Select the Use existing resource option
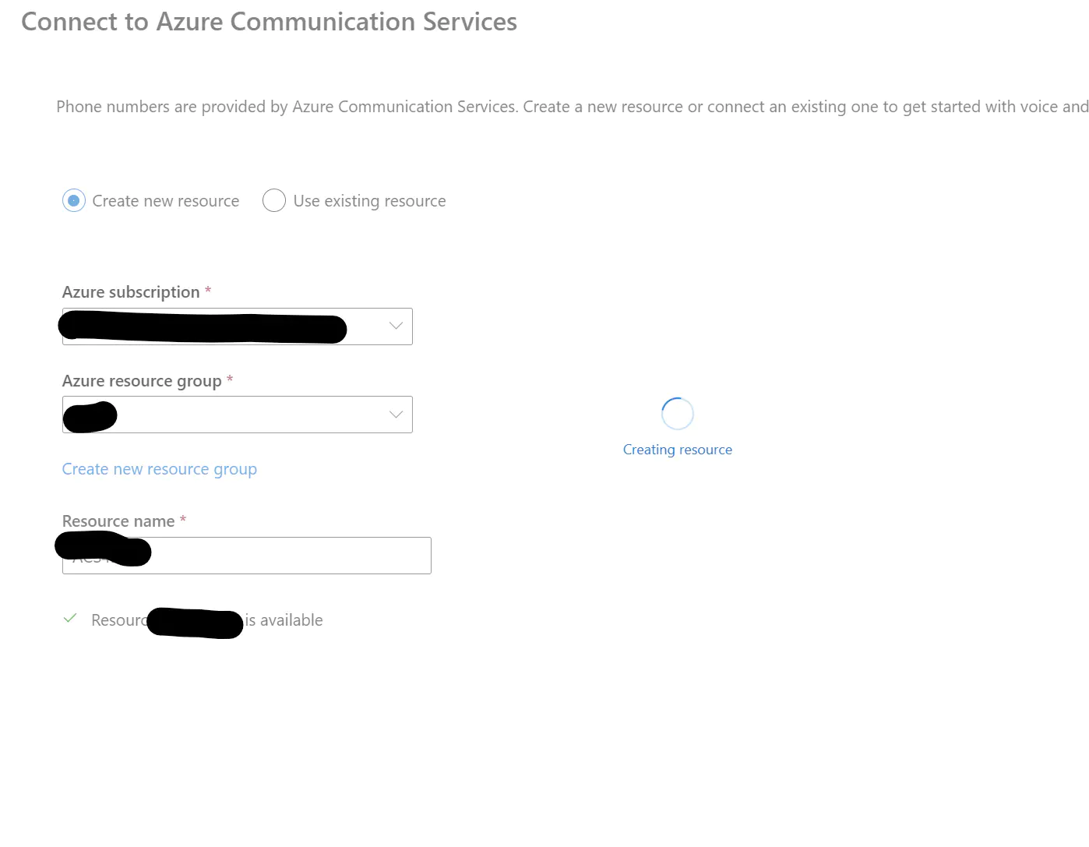 [274, 200]
